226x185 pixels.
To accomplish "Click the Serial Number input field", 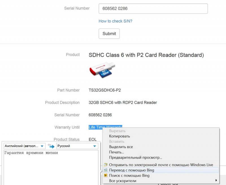I will pos(153,9).
